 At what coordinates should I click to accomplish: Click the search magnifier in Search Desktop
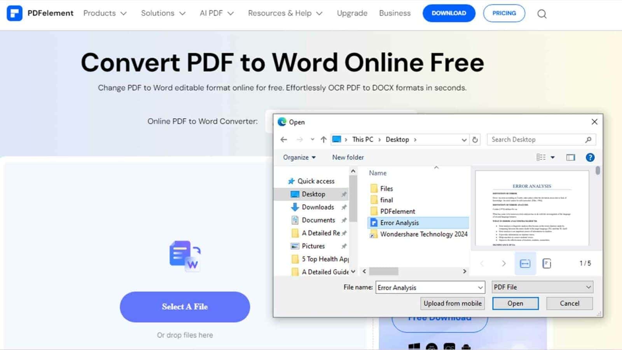(588, 140)
